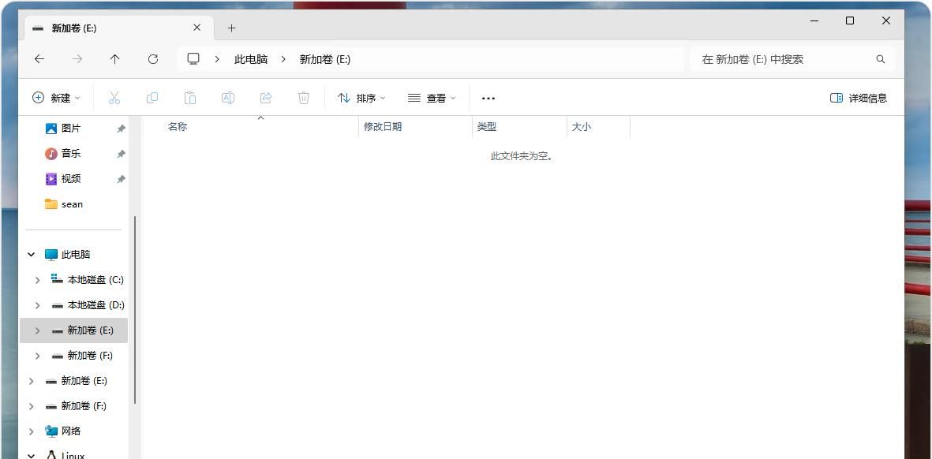932x459 pixels.
Task: Click the Delete (trash) icon
Action: point(304,97)
